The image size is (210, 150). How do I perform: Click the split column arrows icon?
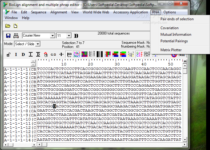coord(61,54)
